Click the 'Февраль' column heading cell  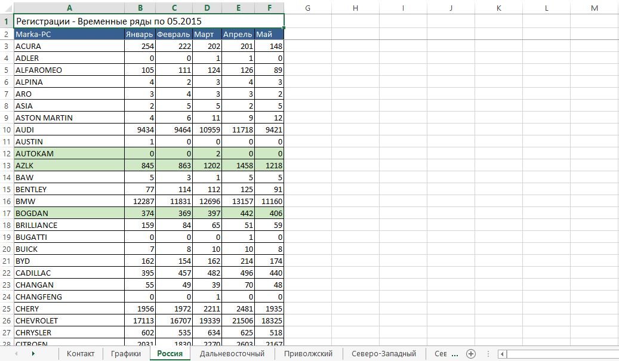click(x=174, y=35)
